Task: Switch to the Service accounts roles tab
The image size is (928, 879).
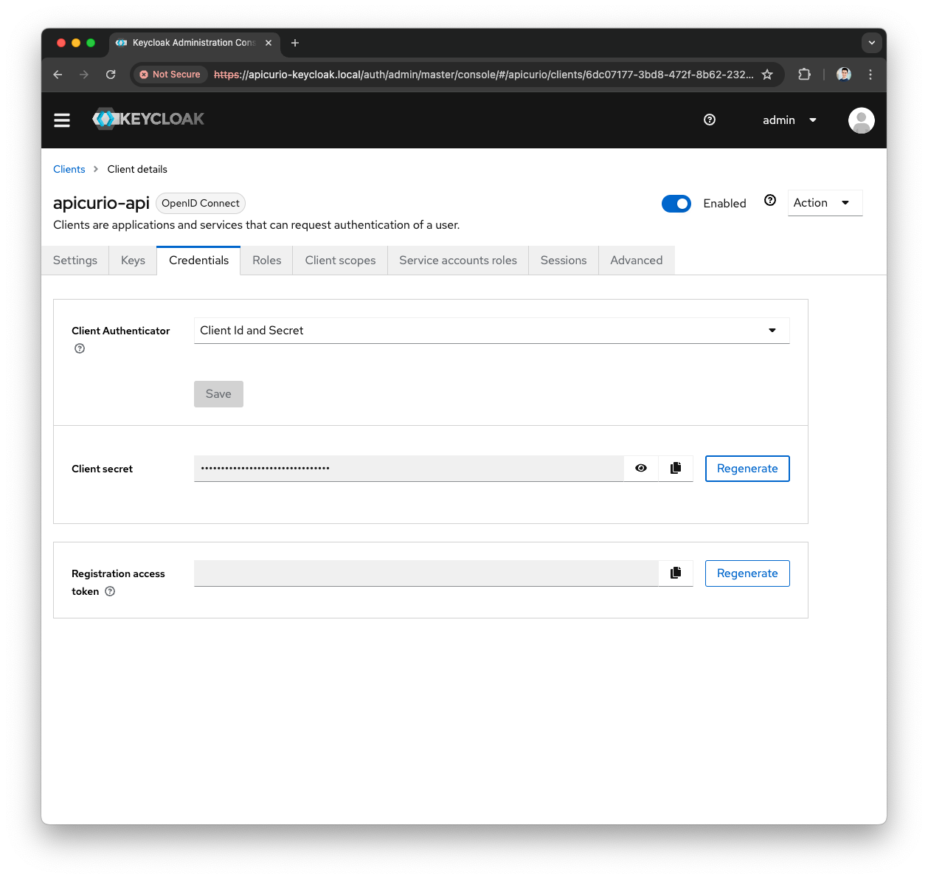Action: (x=457, y=260)
